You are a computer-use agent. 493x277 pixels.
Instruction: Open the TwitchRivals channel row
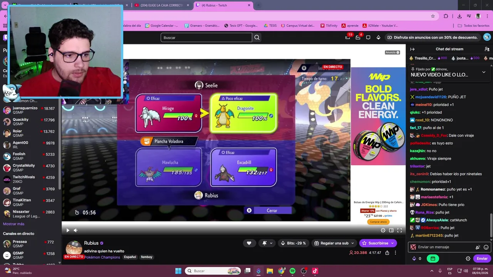point(30,179)
